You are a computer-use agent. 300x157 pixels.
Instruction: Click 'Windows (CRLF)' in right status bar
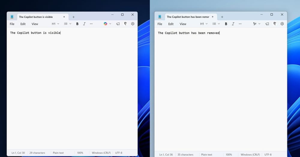[250, 155]
